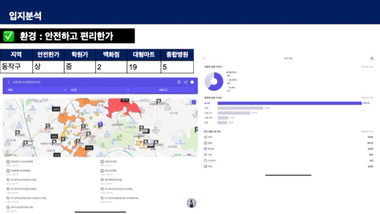This screenshot has width=380, height=214.
Task: Select the blue location pin on map
Action: point(101,125)
